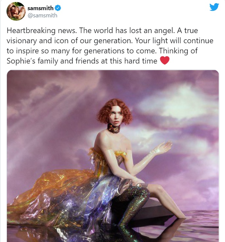This screenshot has width=225, height=242.
Task: Click the phrase 'visionary and icon'
Action: [38, 41]
